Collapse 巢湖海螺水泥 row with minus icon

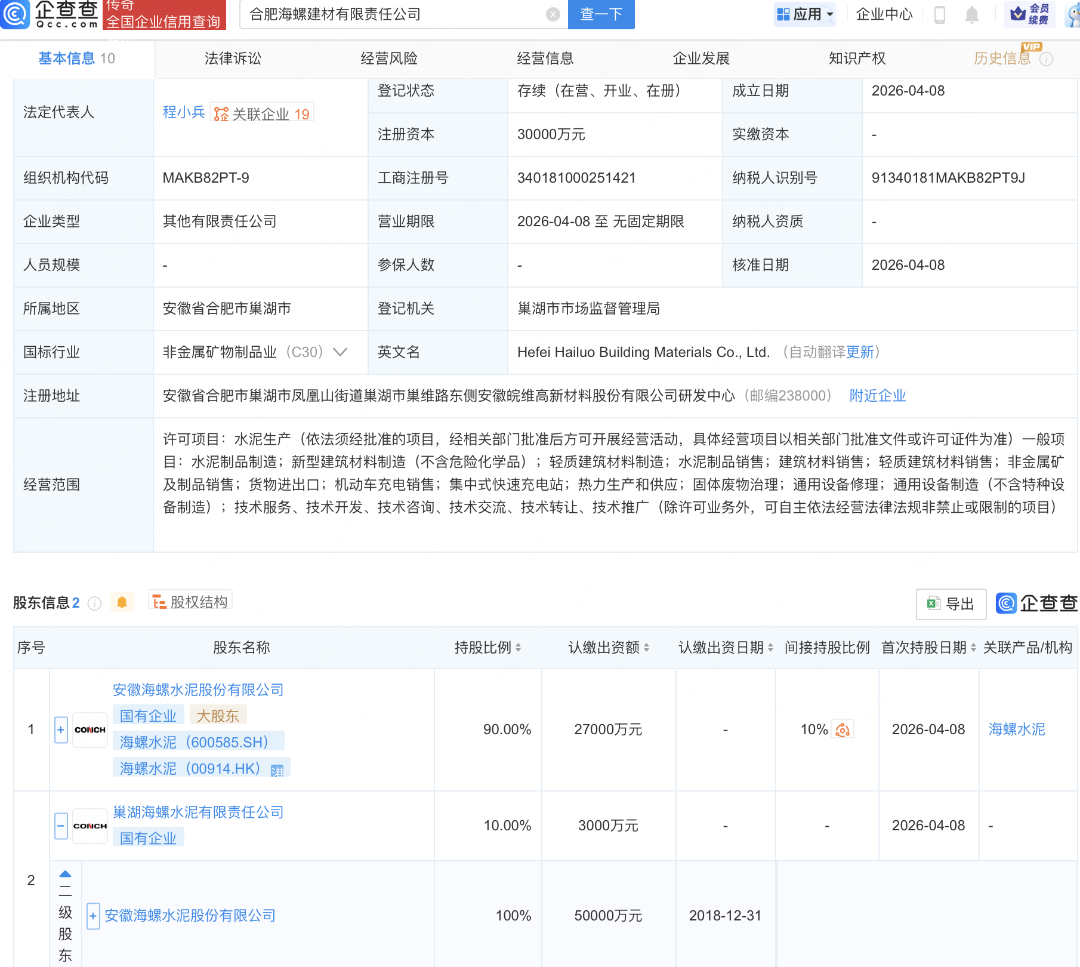pos(60,826)
